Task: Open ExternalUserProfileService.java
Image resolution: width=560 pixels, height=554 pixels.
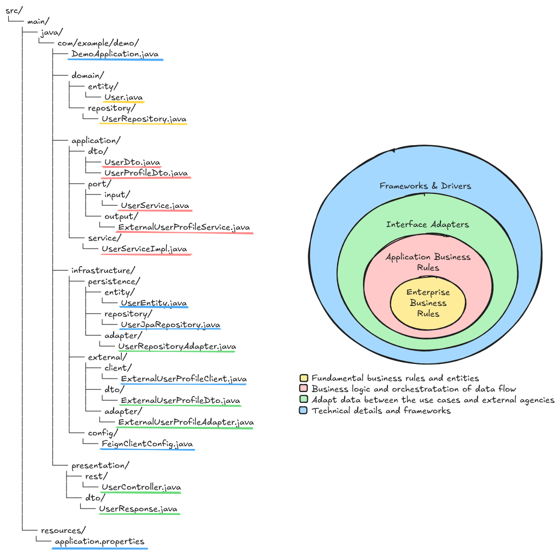Action: coord(185,227)
